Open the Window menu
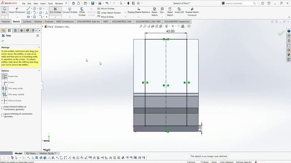This screenshot has height=163, width=291. point(59,4)
